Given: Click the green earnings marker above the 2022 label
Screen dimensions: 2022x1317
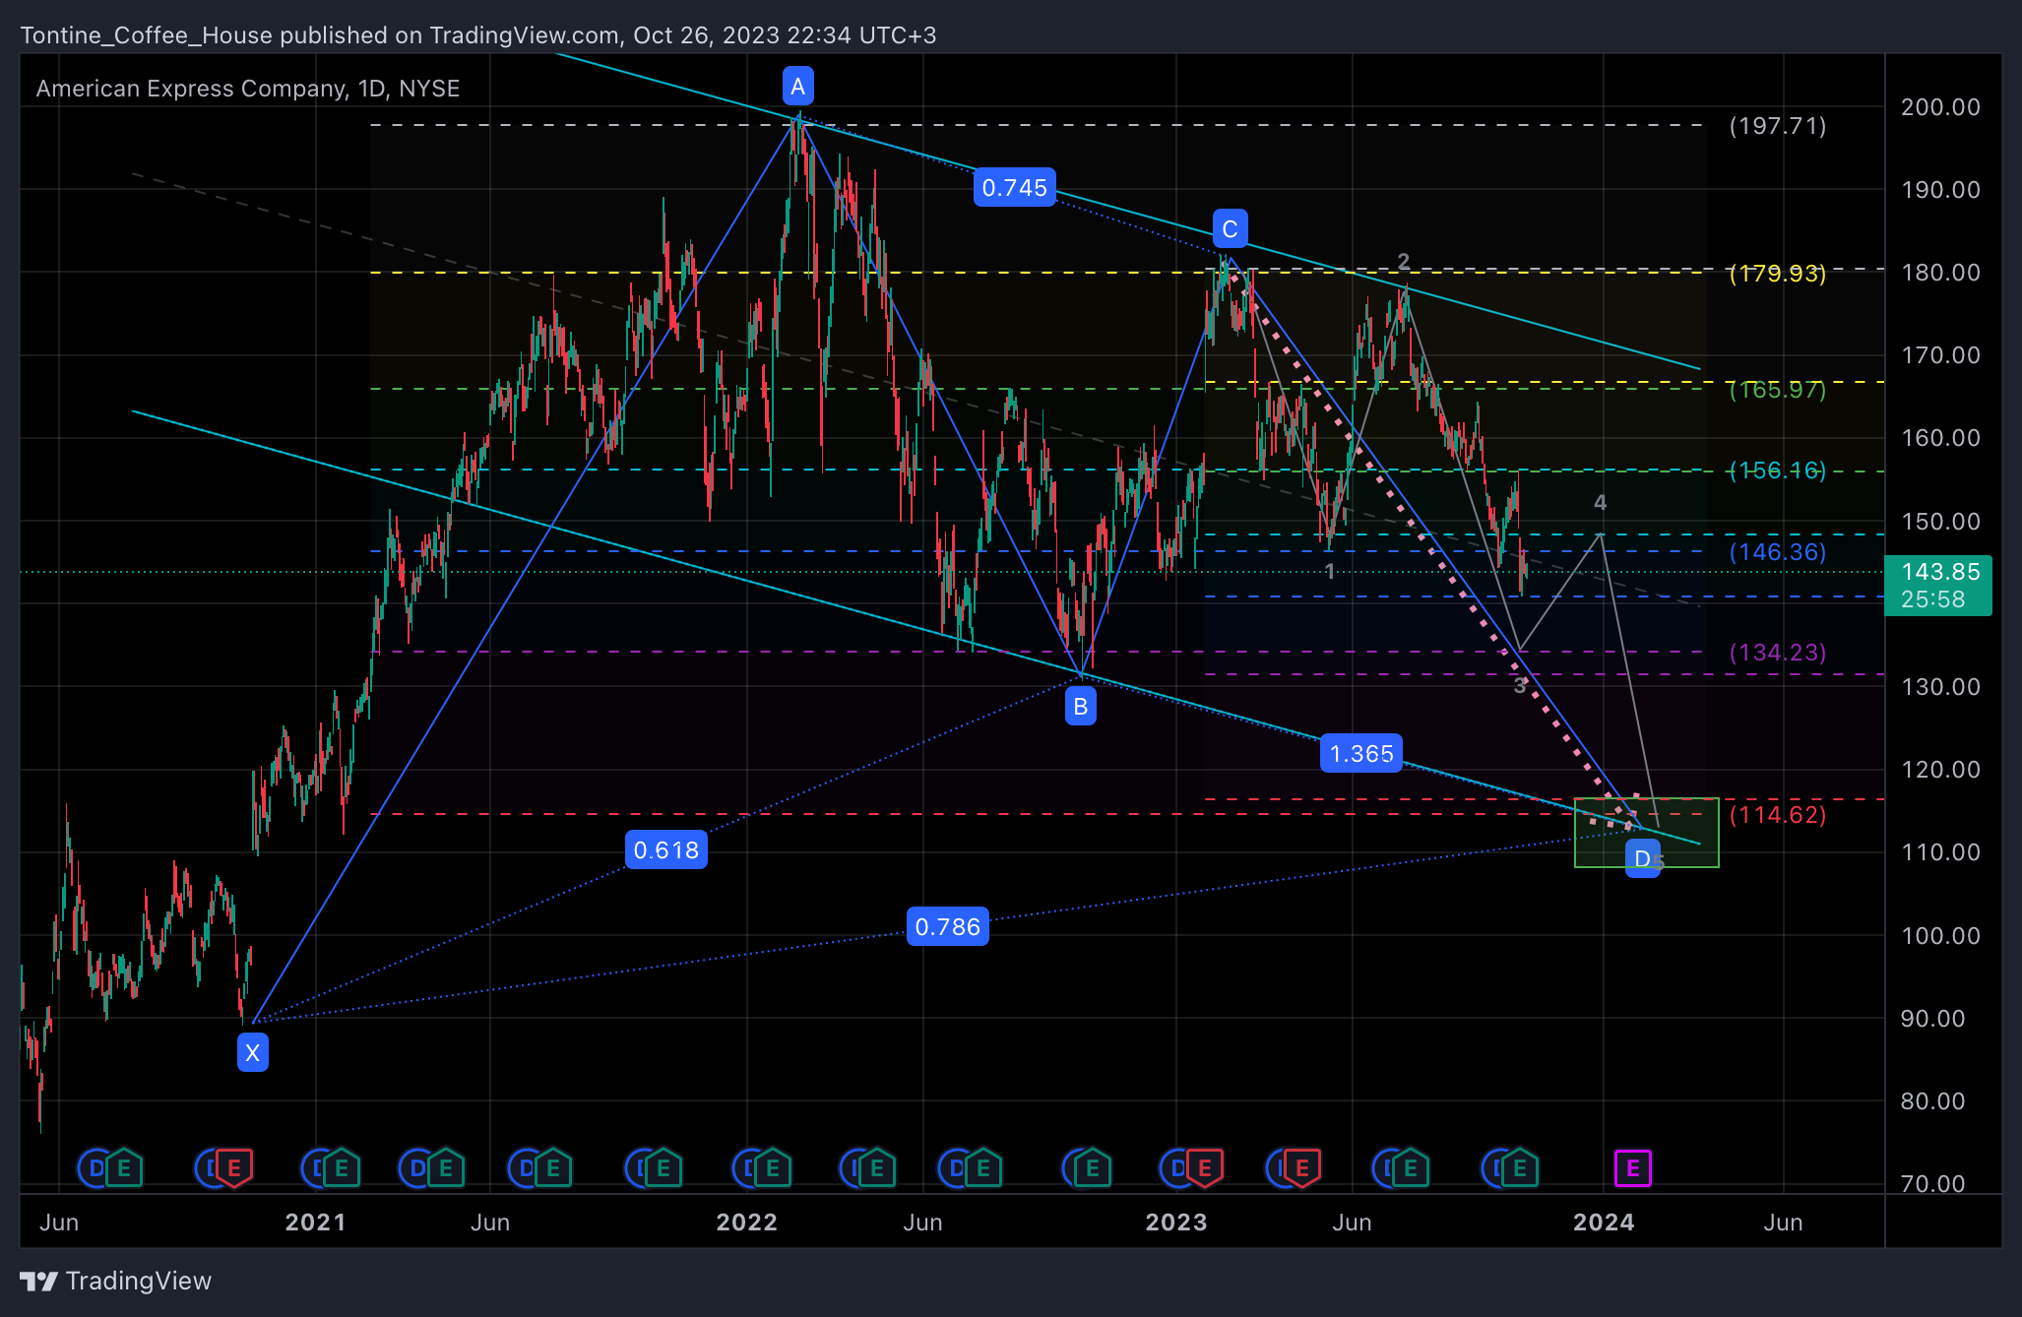Looking at the screenshot, I should [x=772, y=1168].
